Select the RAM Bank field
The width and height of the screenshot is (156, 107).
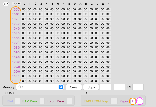[42, 101]
